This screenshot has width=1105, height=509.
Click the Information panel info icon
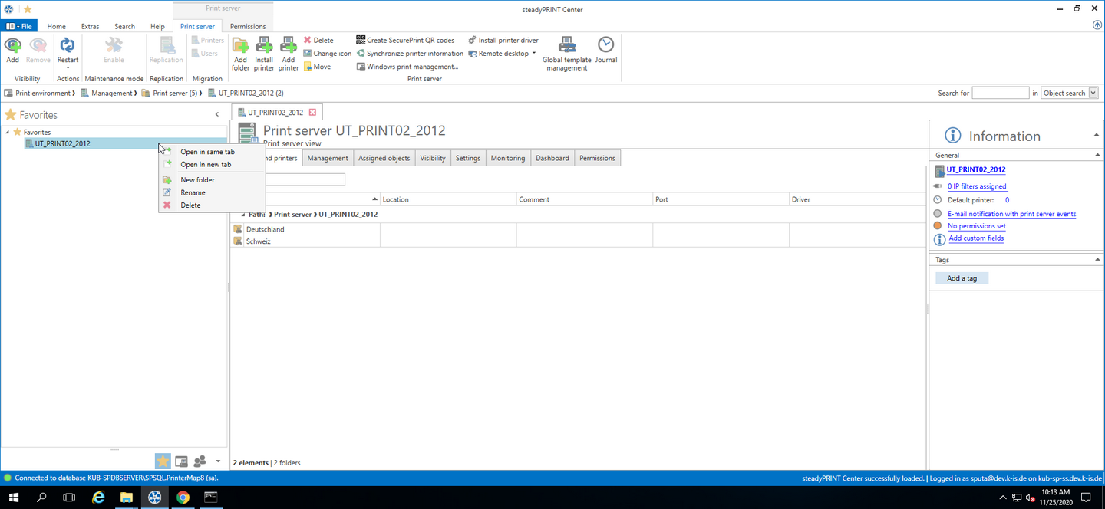(952, 136)
